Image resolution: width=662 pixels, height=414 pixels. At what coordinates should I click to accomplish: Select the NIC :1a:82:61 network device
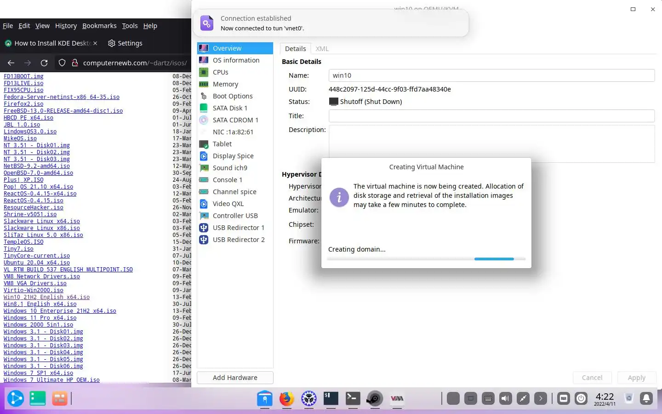tap(235, 132)
